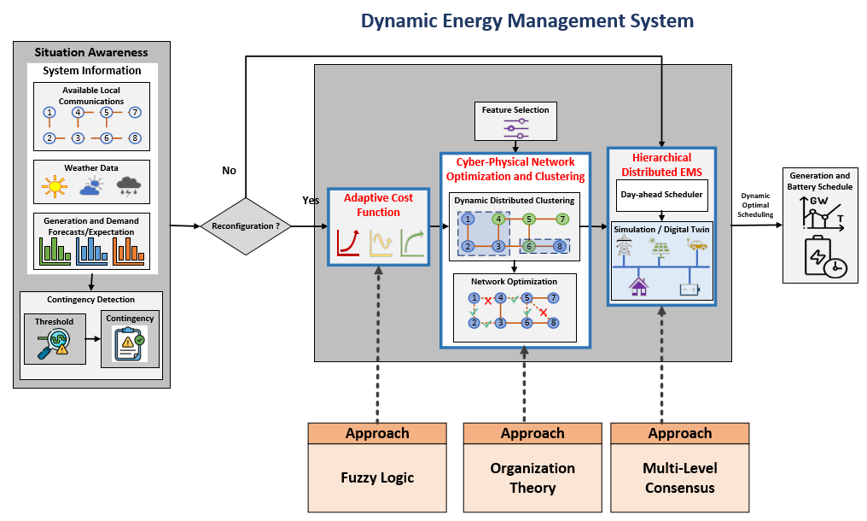Click the partly cloudy weather icon
Image resolution: width=867 pixels, height=521 pixels.
(x=92, y=186)
